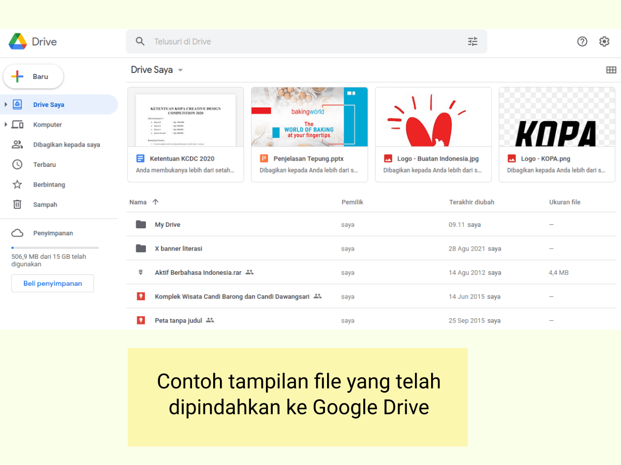Click the Baru button
The width and height of the screenshot is (621, 465).
click(33, 76)
